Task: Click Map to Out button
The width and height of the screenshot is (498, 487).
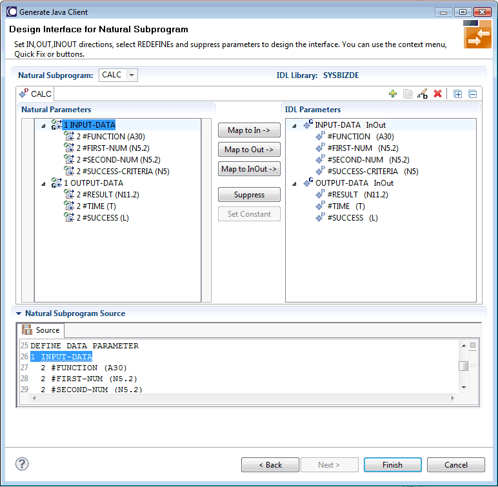Action: click(x=249, y=149)
